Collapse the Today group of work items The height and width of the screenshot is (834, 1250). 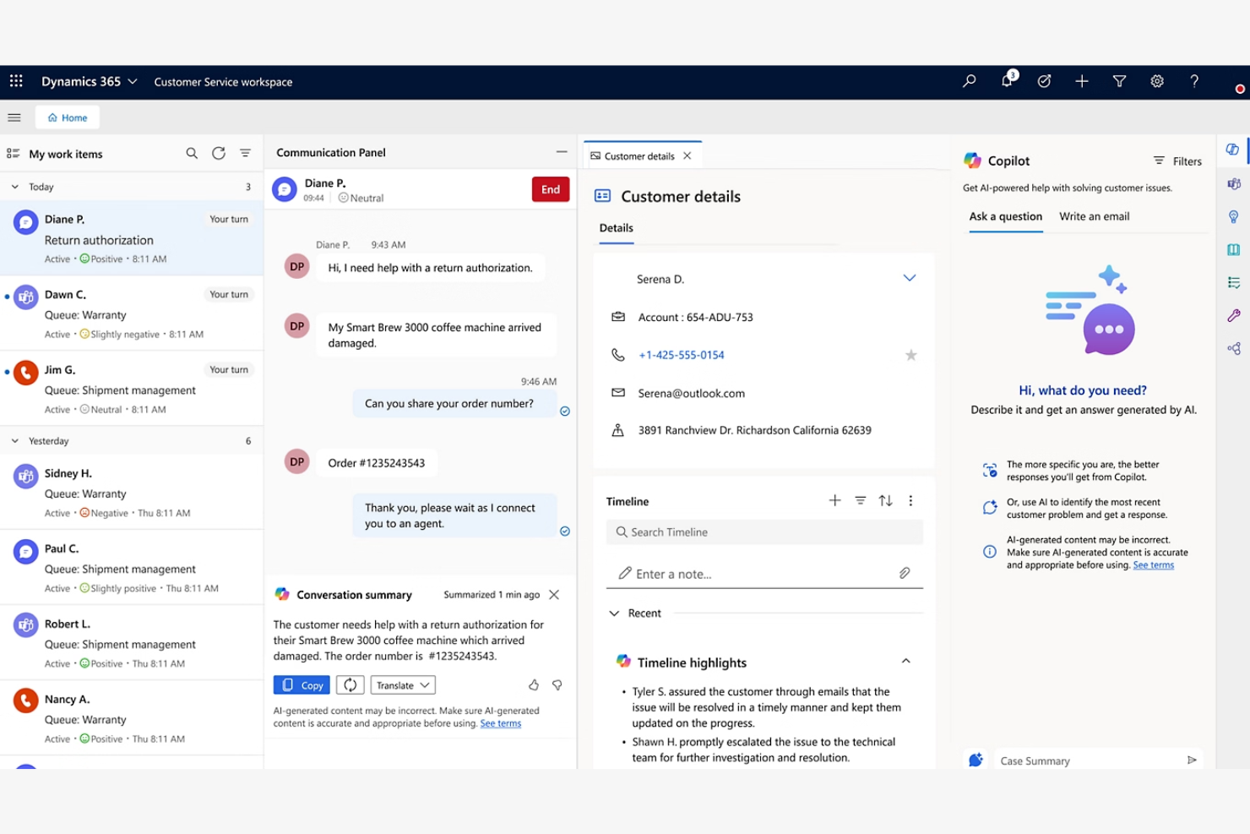click(14, 186)
